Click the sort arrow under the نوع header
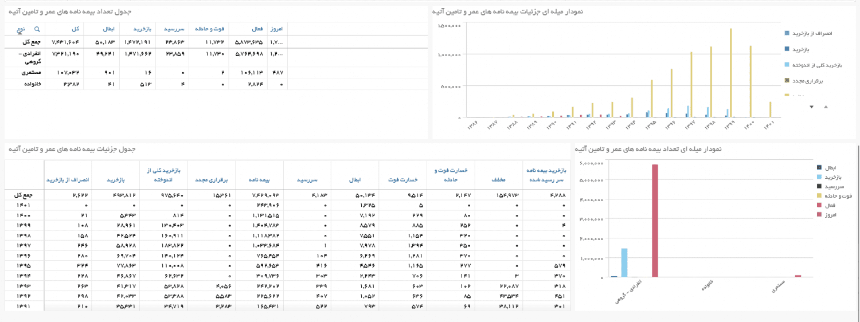 (21, 33)
